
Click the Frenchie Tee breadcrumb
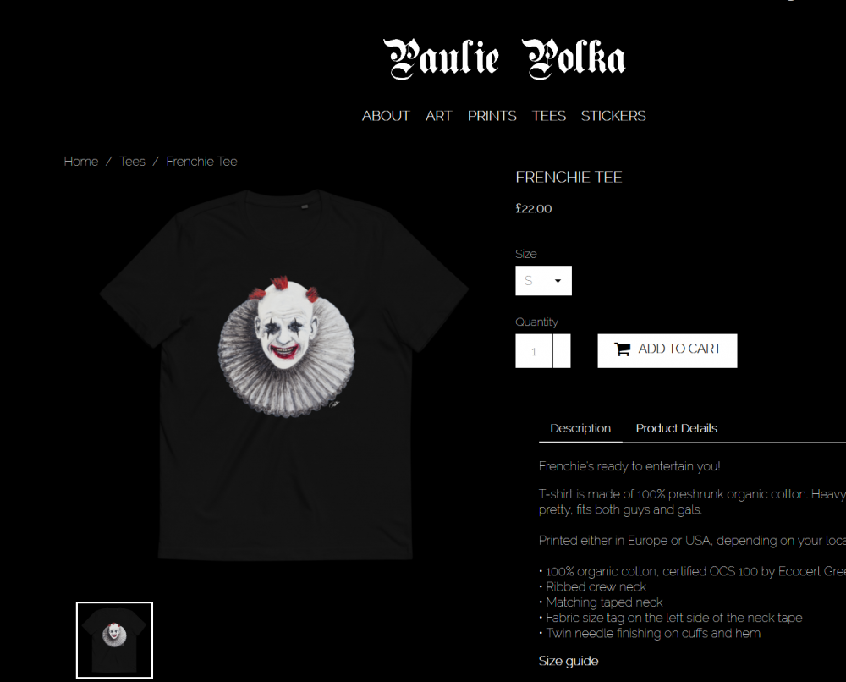[201, 162]
